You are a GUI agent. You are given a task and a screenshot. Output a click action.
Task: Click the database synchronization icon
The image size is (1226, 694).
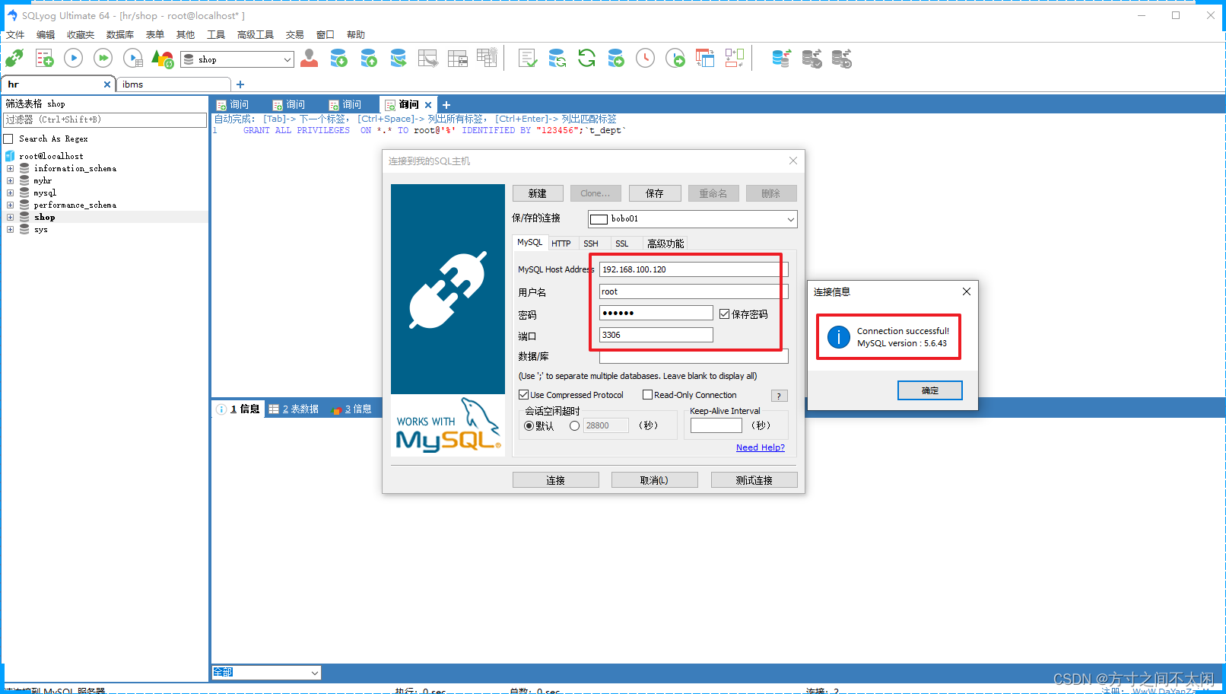coord(557,59)
